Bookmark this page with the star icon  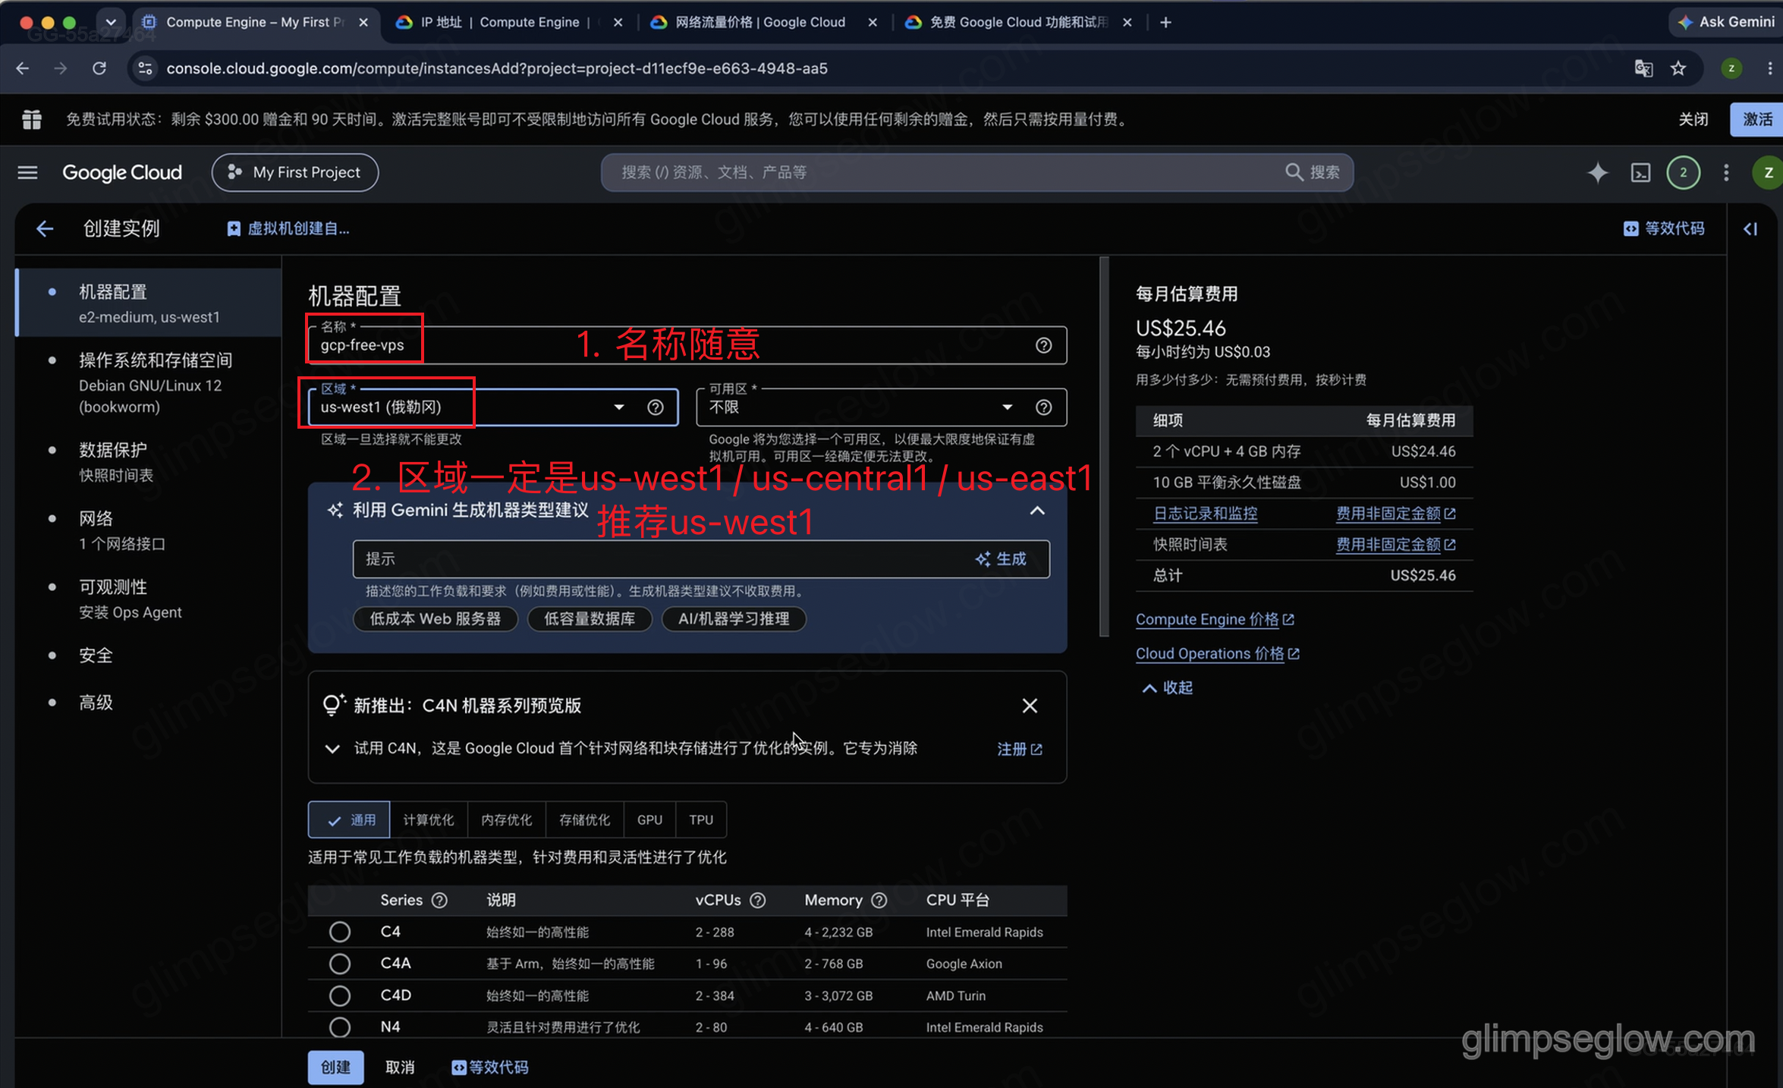pyautogui.click(x=1678, y=68)
